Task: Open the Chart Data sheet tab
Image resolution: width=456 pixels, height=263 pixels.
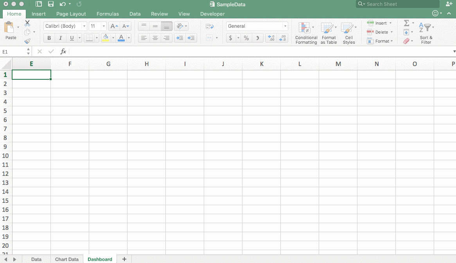Action: tap(66, 259)
